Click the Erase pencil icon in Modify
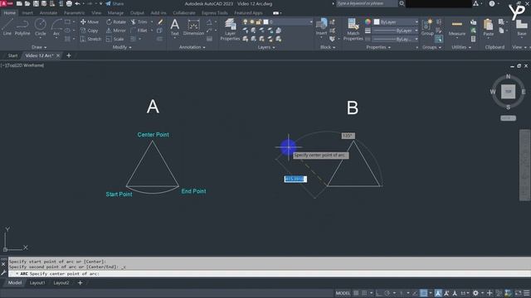The width and height of the screenshot is (531, 298). tap(160, 22)
